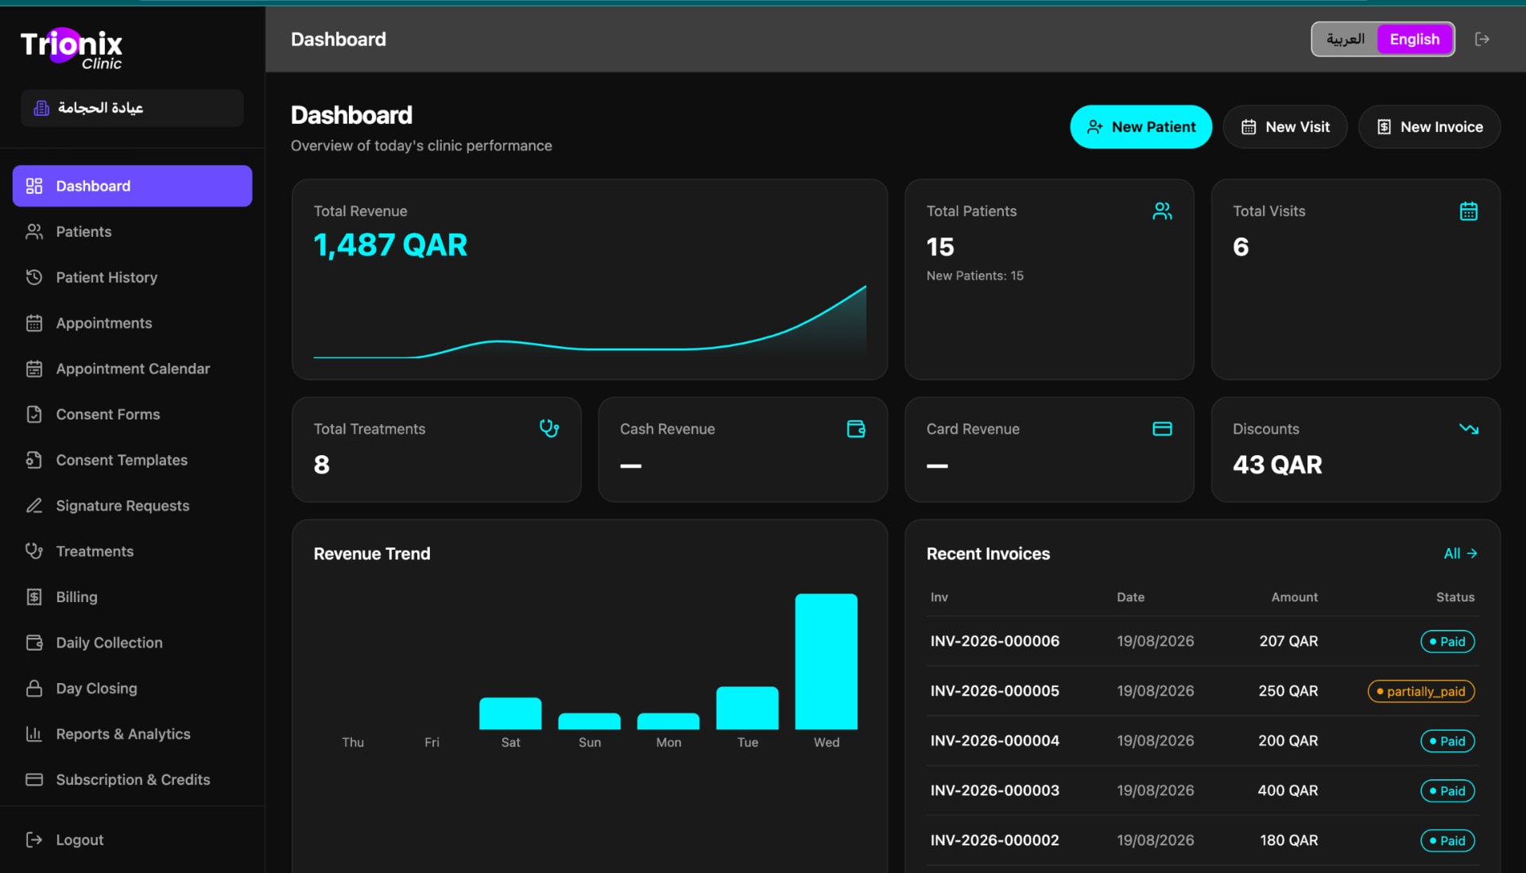Click the New Visit button

(x=1285, y=126)
